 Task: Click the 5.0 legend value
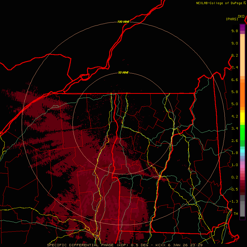235,104
